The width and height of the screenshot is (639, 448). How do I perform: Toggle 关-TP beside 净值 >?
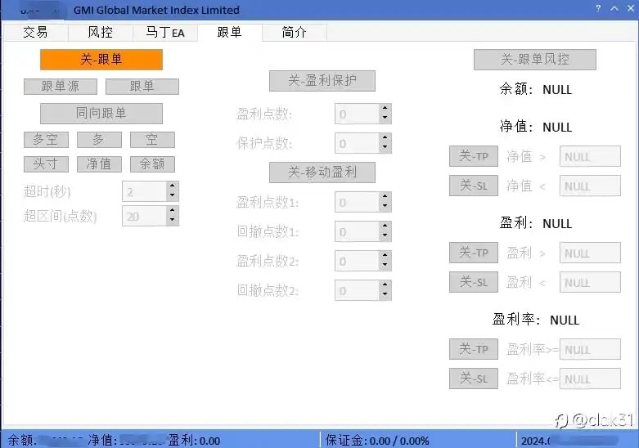pyautogui.click(x=474, y=156)
